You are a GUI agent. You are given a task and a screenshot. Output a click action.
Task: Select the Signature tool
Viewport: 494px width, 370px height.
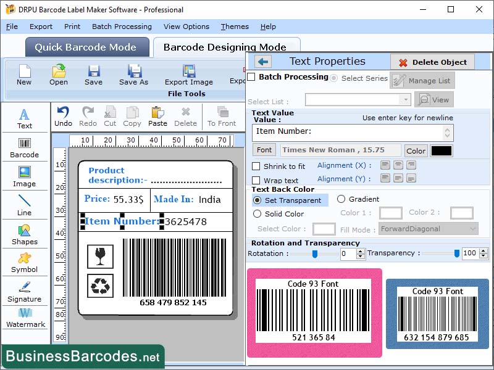(25, 293)
